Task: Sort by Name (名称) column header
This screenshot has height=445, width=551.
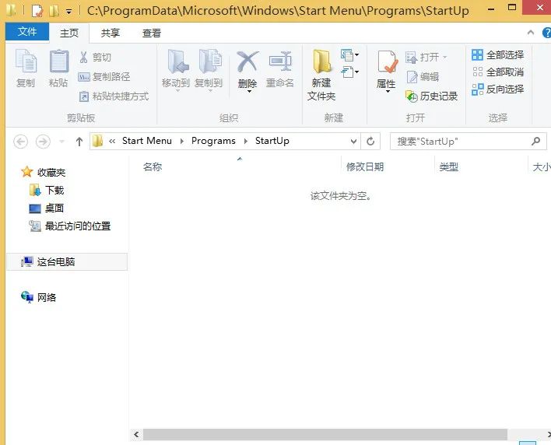Action: 153,166
